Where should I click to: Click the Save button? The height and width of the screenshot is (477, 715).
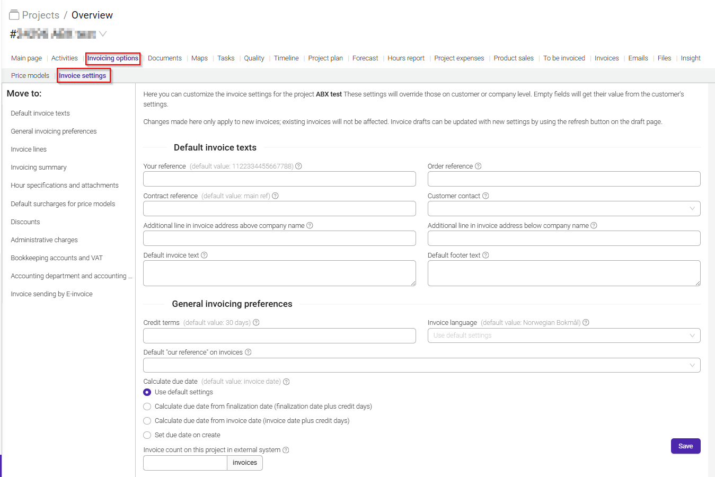[x=685, y=446]
